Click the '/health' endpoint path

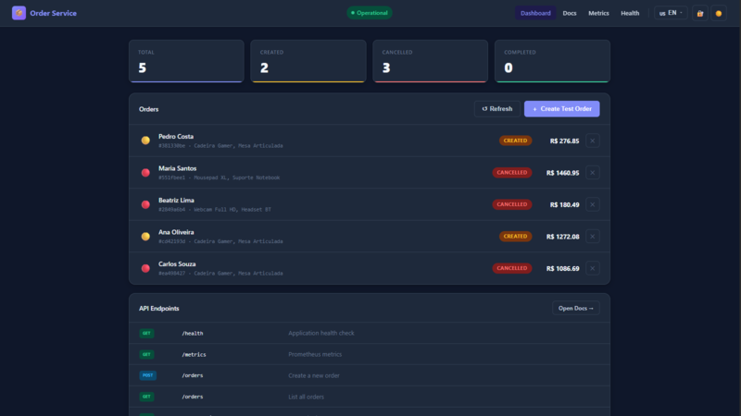pos(193,334)
